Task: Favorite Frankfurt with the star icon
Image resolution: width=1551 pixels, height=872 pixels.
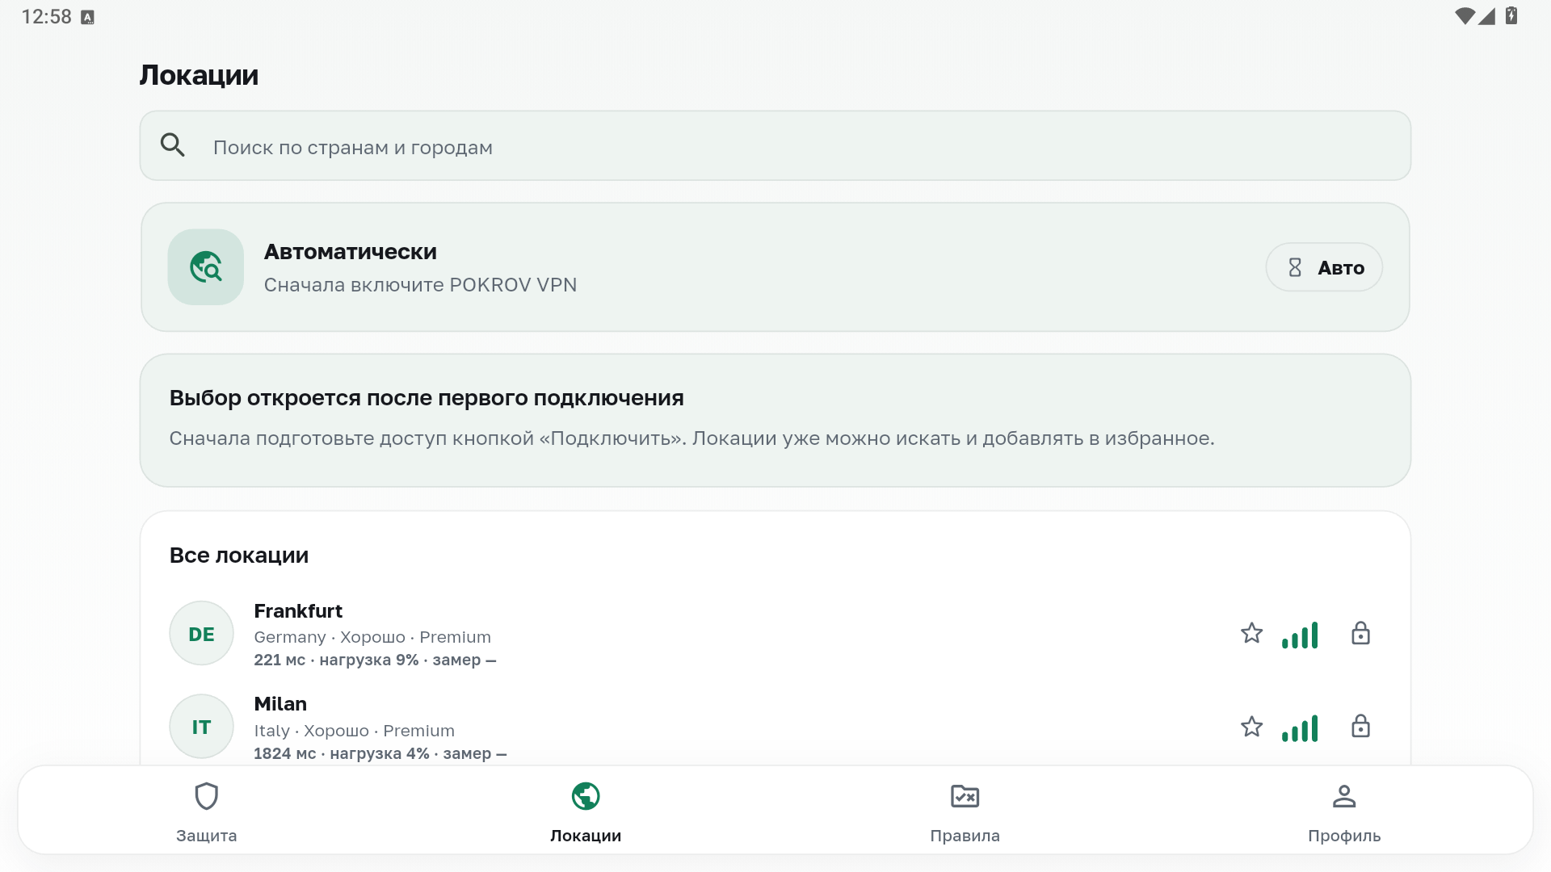Action: click(1251, 634)
